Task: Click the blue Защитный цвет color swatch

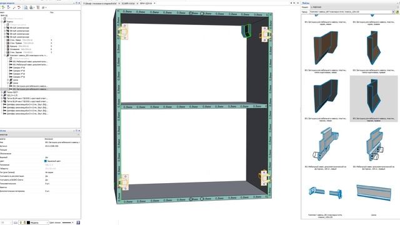Action: click(46, 161)
